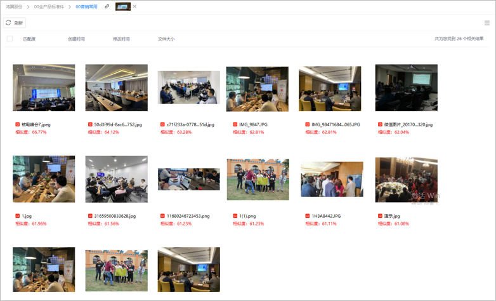The width and height of the screenshot is (496, 301).
Task: Select file name 11680246723453.png
Action: (x=188, y=216)
